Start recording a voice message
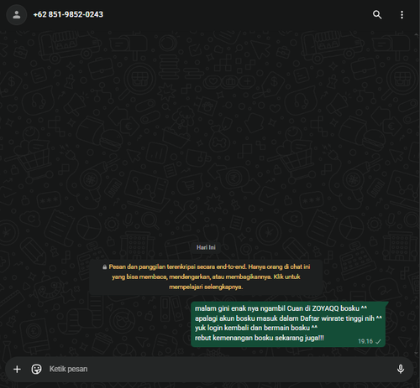Viewport: 420px width, 388px height. coord(401,369)
